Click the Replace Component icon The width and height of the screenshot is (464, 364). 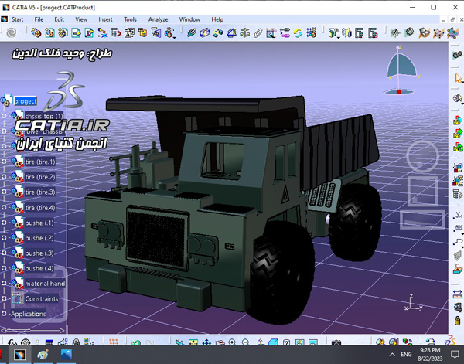103,32
